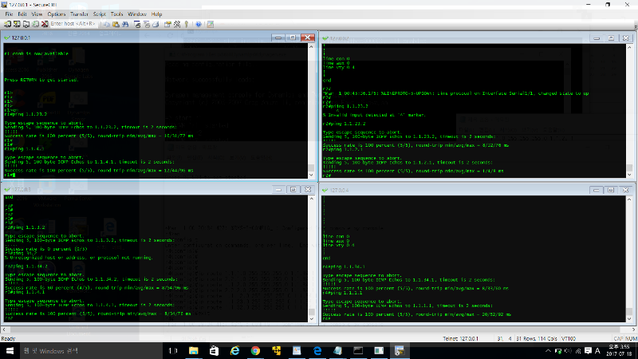Open Session Options from the toolbar

pyautogui.click(x=167, y=25)
